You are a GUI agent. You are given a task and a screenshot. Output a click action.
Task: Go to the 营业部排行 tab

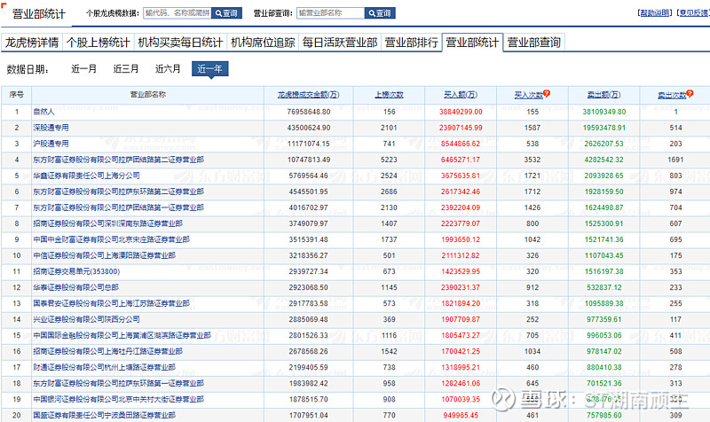(411, 43)
